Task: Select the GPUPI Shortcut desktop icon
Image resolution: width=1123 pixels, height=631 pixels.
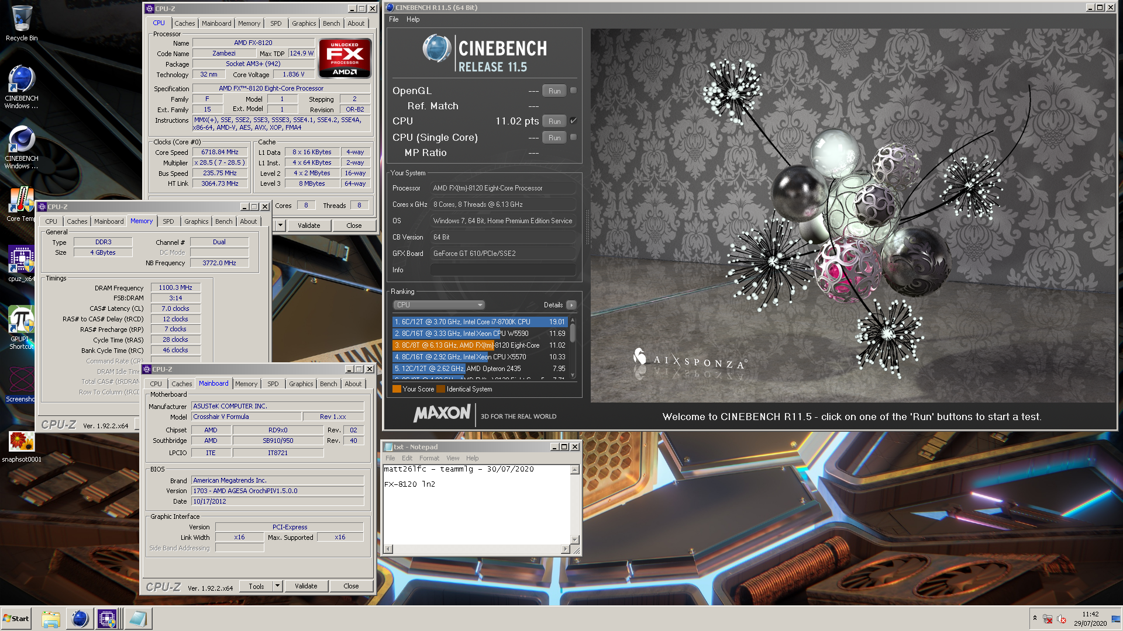Action: coord(22,327)
